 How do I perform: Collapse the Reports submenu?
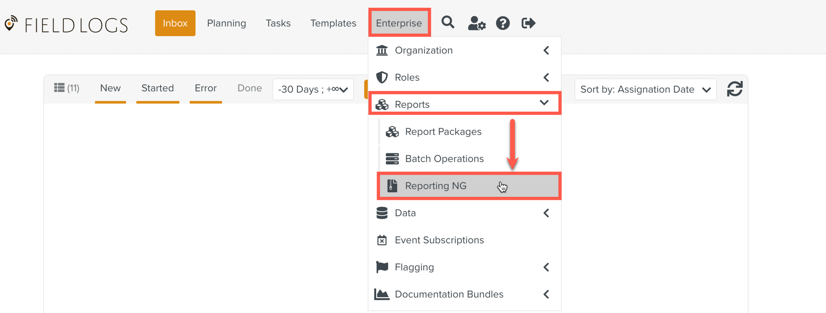pos(464,104)
